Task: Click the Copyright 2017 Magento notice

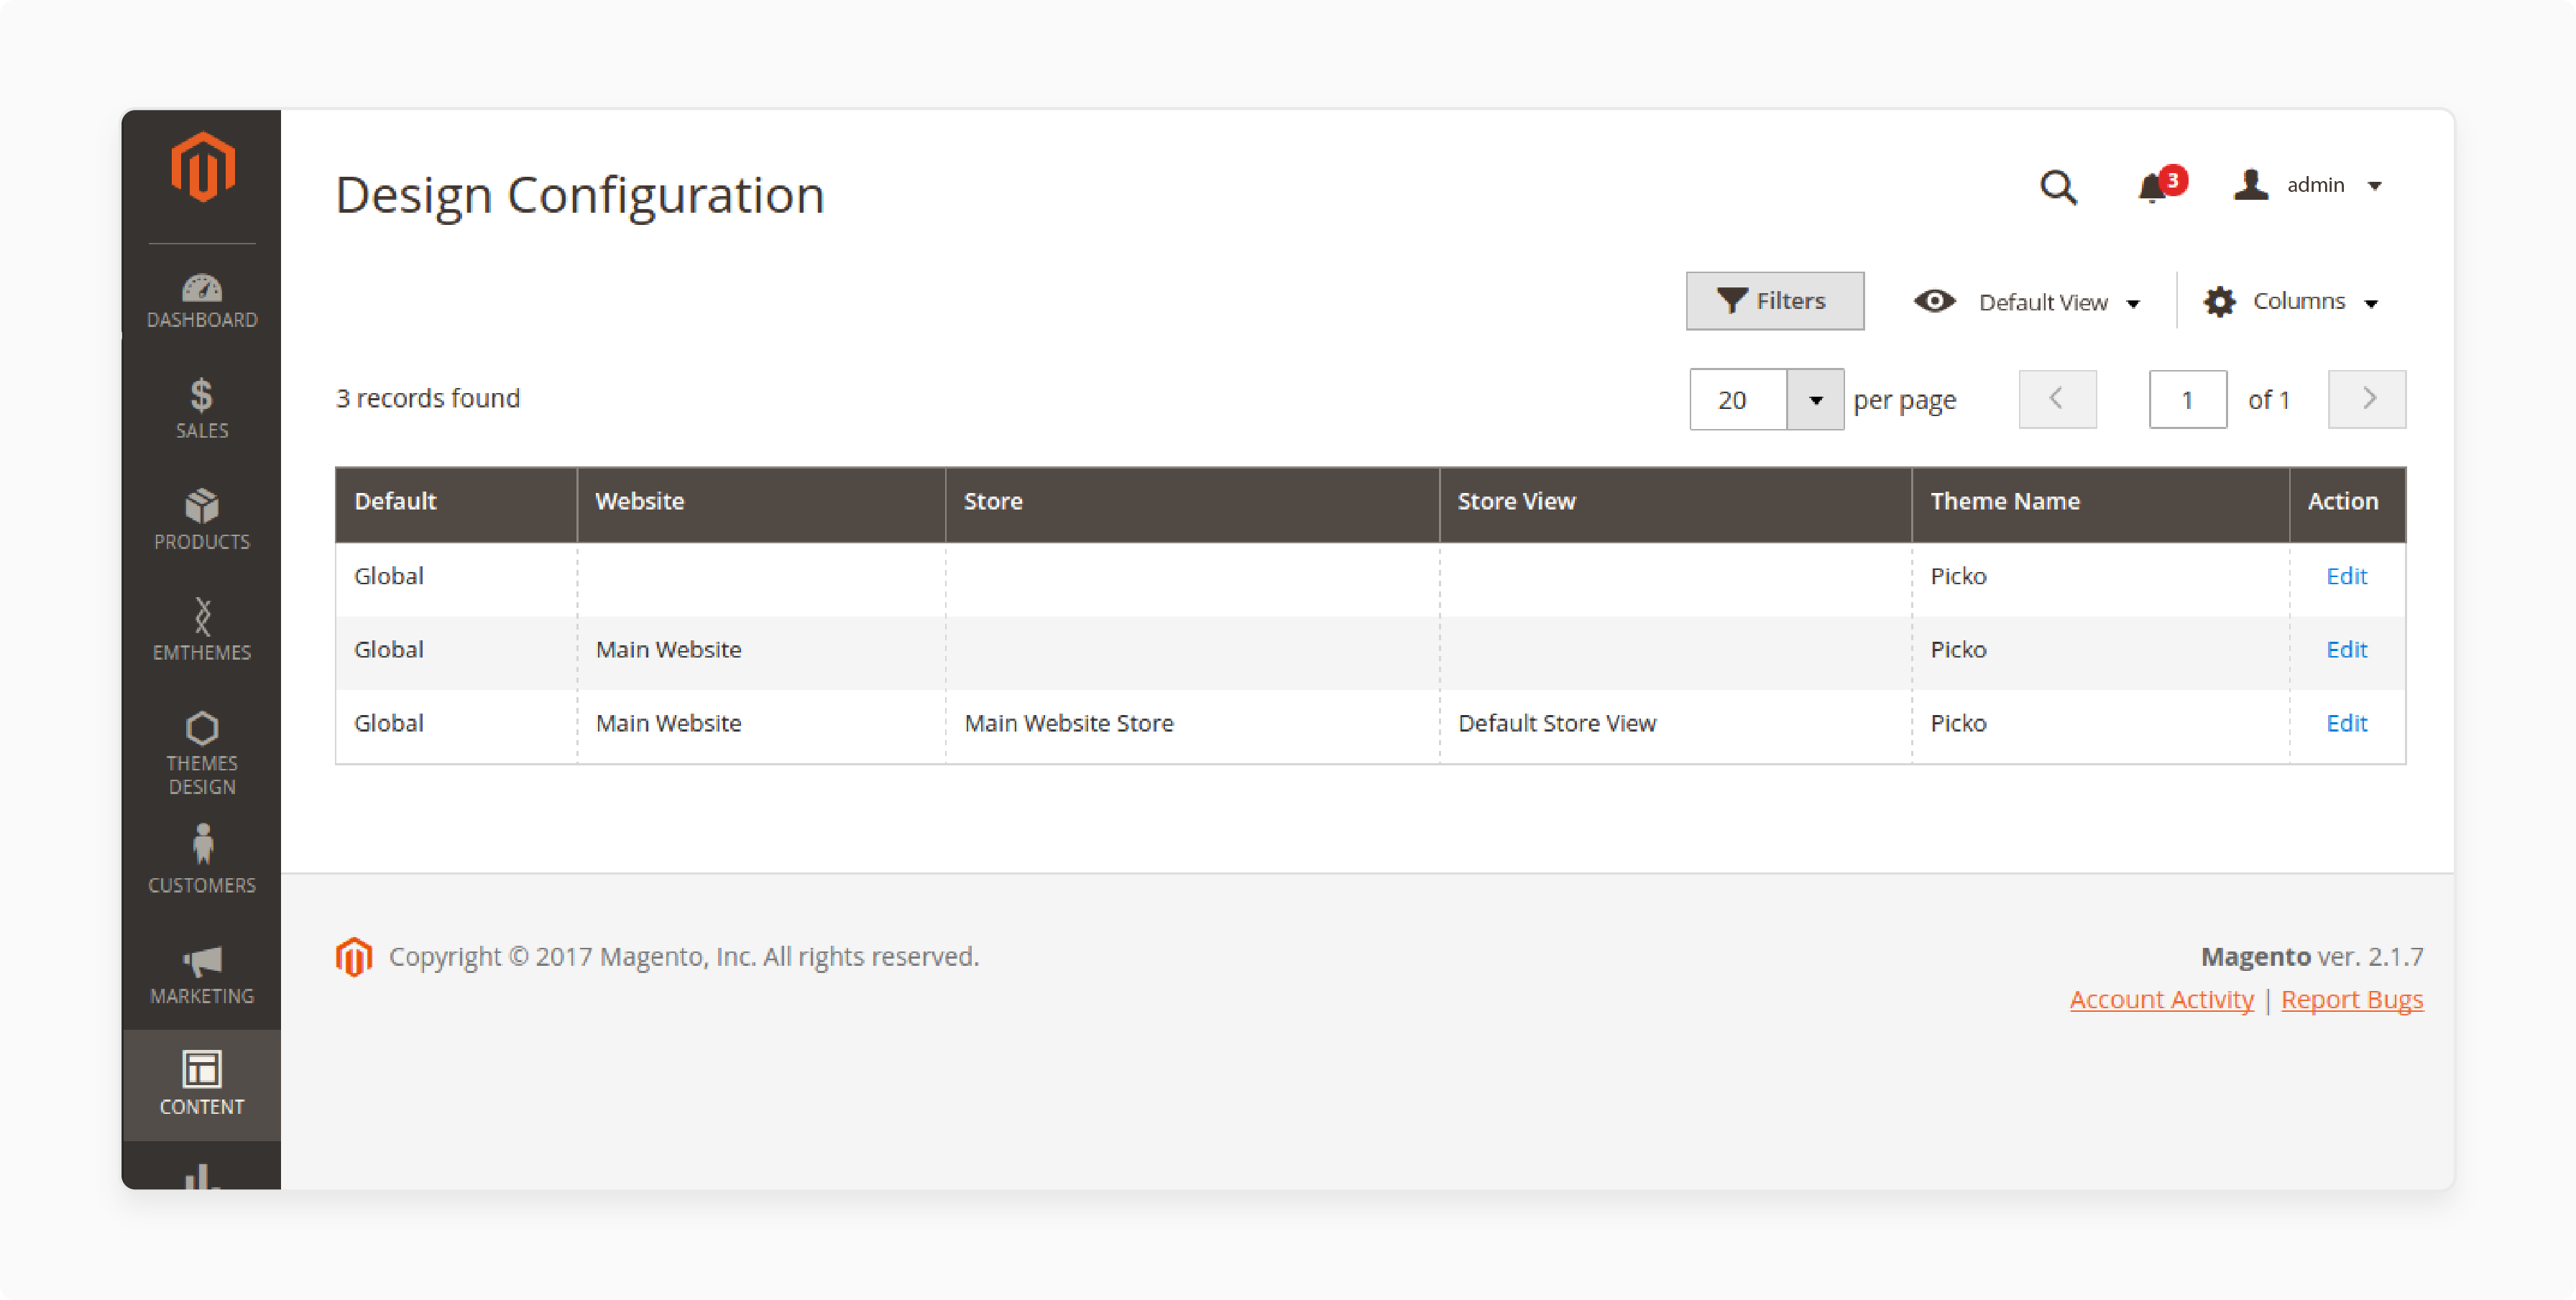Action: tap(684, 957)
